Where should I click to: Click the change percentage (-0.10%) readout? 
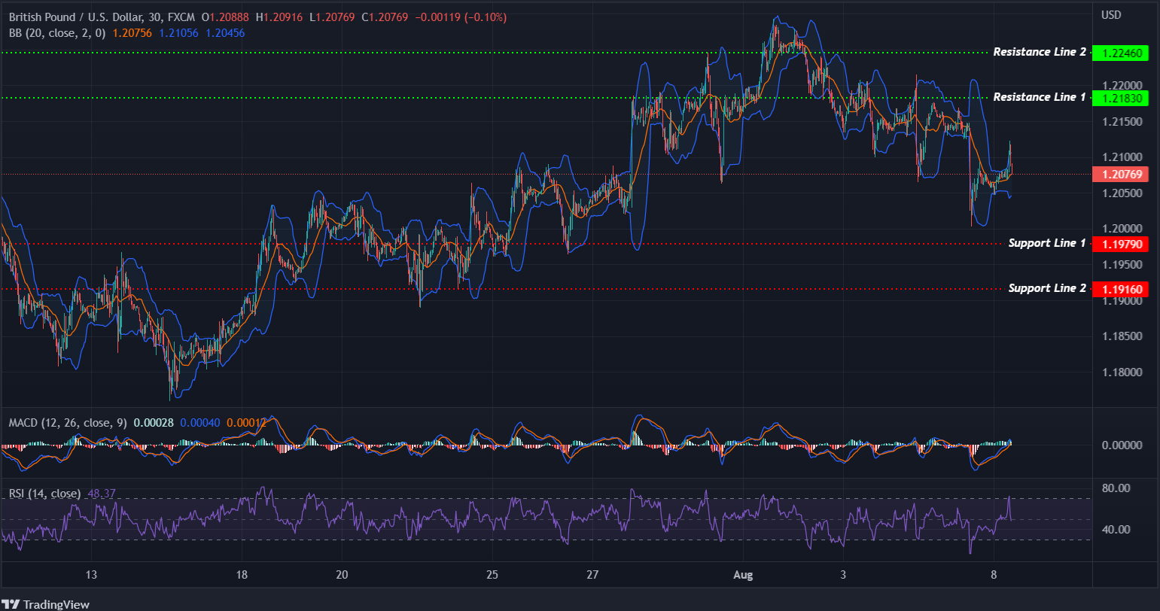point(486,15)
